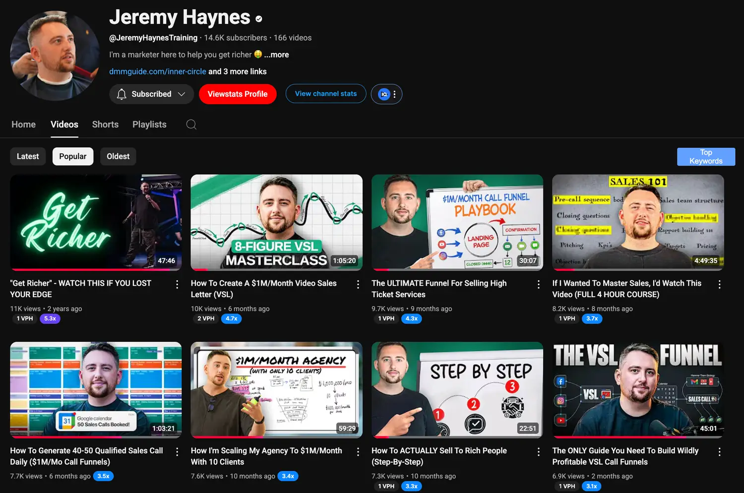Open options for 40-50 Qualified Sales Call video
This screenshot has width=744, height=493.
pyautogui.click(x=177, y=452)
